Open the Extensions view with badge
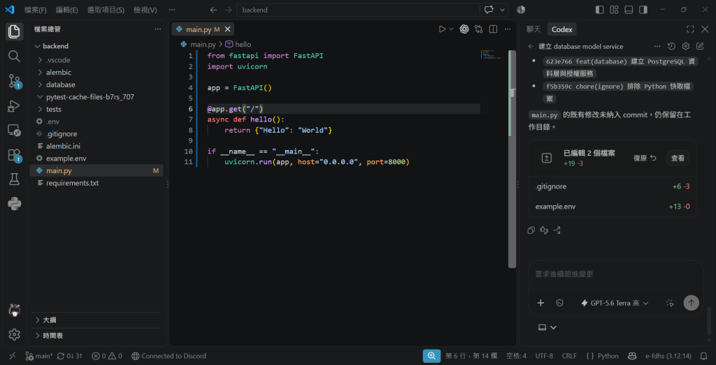The height and width of the screenshot is (365, 716). click(14, 156)
